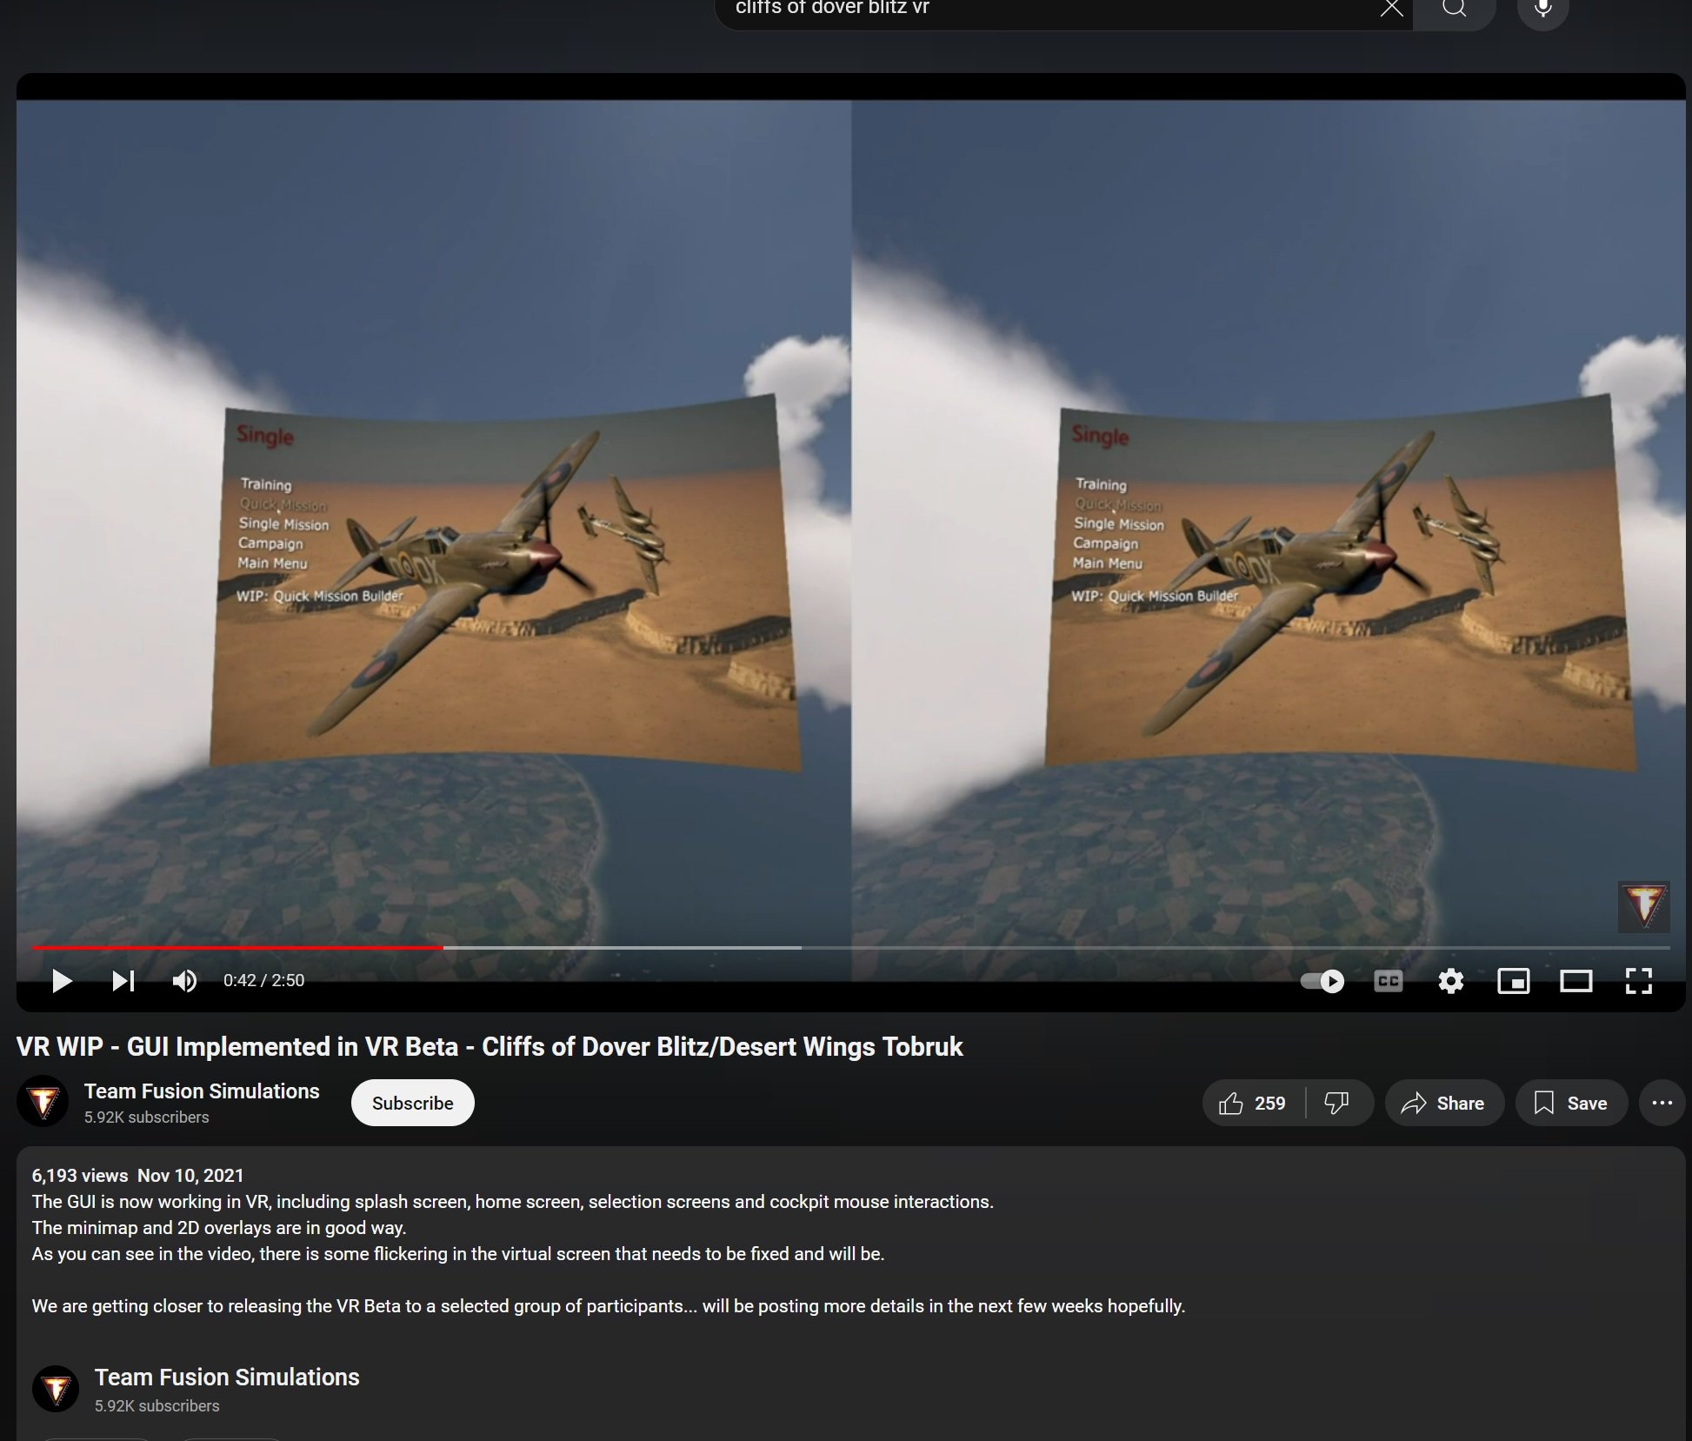
Task: Like the video with thumbs up
Action: coord(1253,1103)
